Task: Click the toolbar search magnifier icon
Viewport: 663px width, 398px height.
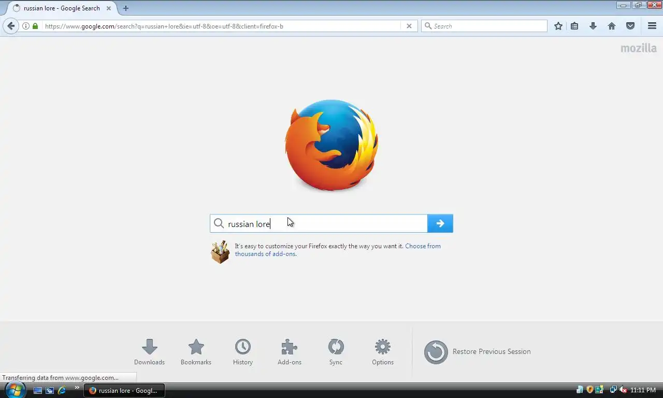Action: pos(428,26)
